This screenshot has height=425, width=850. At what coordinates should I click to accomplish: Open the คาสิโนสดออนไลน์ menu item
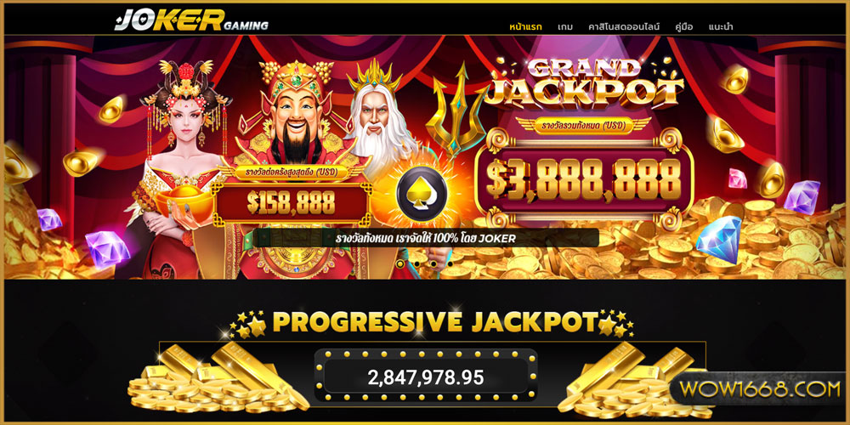(x=624, y=26)
